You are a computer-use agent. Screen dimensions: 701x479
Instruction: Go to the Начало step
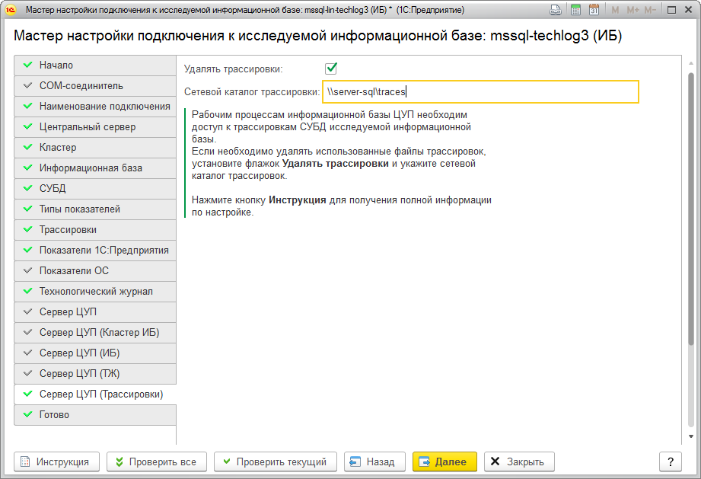pos(95,65)
